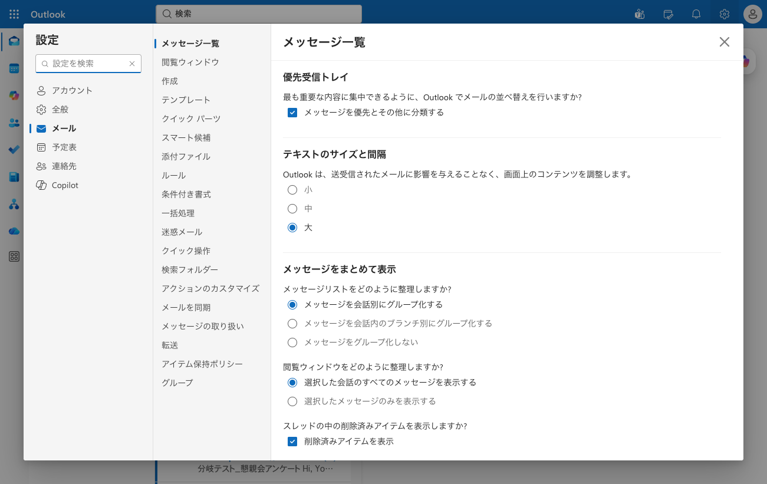Image resolution: width=767 pixels, height=484 pixels.
Task: Open the org chart app in left rail
Action: pyautogui.click(x=14, y=204)
